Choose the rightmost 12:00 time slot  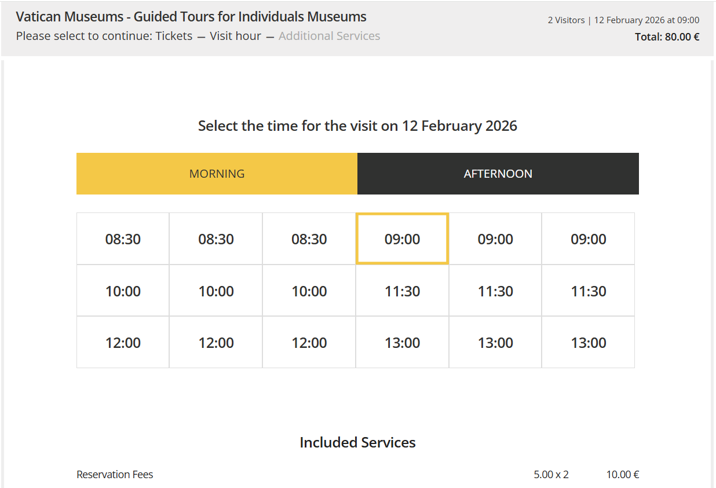[x=309, y=343]
